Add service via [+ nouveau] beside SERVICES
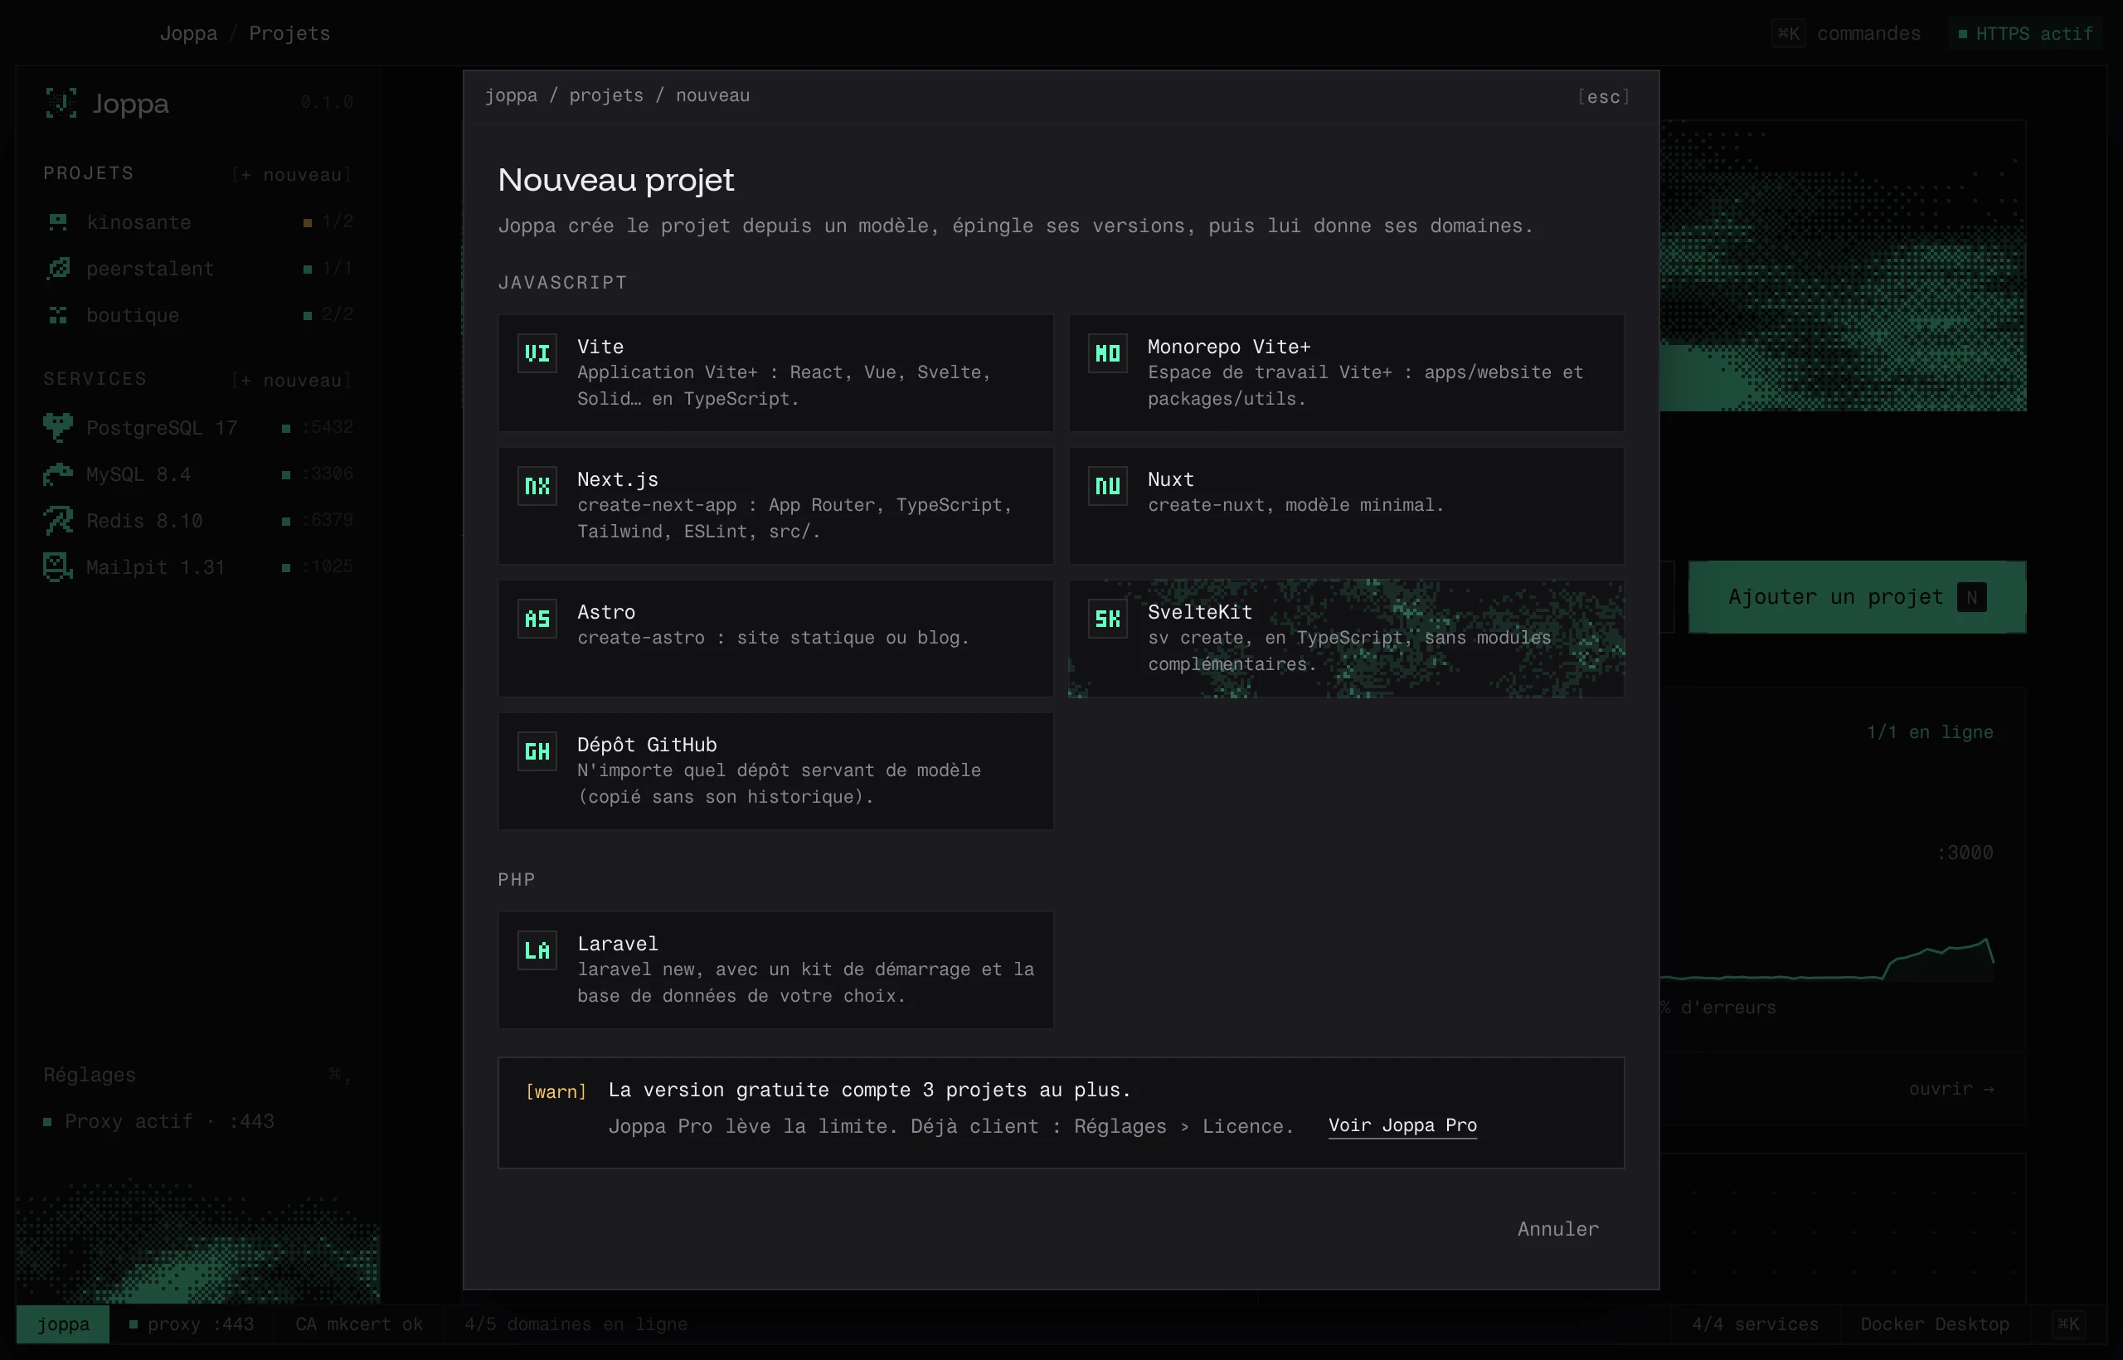2123x1360 pixels. tap(292, 381)
